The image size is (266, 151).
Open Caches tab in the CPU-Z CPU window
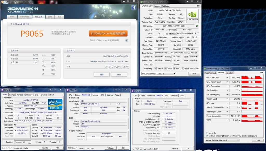[12, 95]
